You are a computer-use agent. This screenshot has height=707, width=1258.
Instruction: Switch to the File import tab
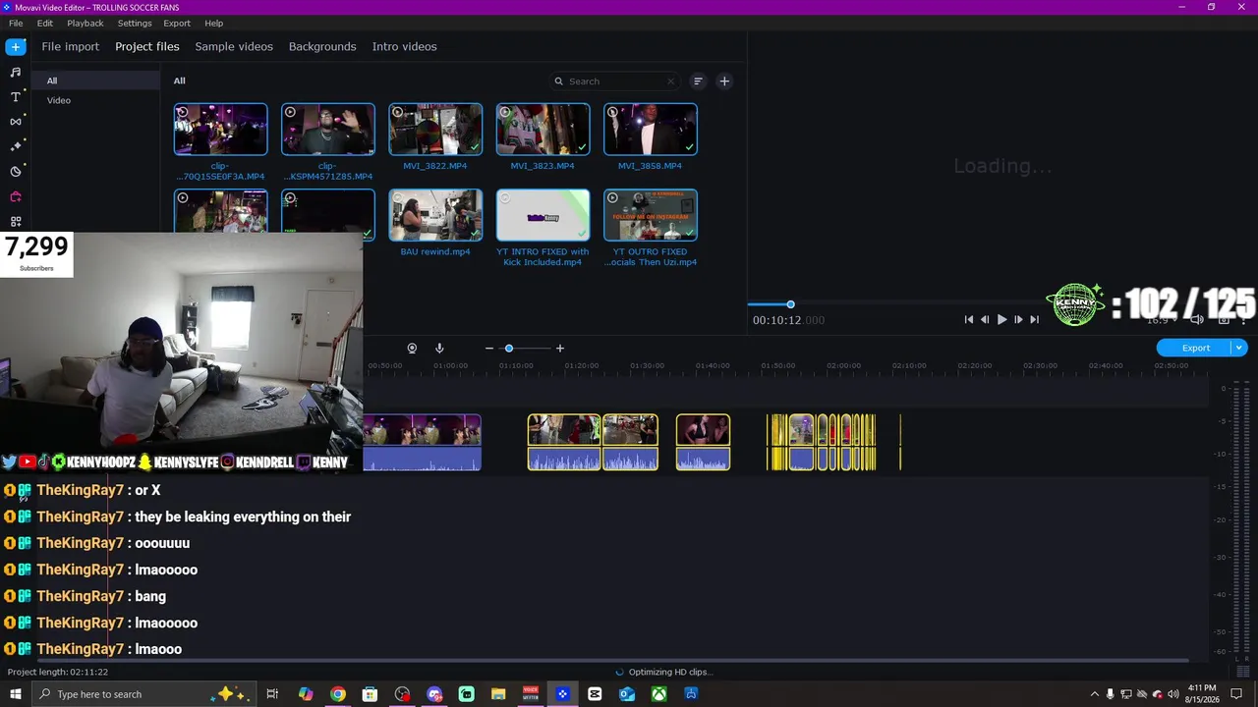(70, 46)
